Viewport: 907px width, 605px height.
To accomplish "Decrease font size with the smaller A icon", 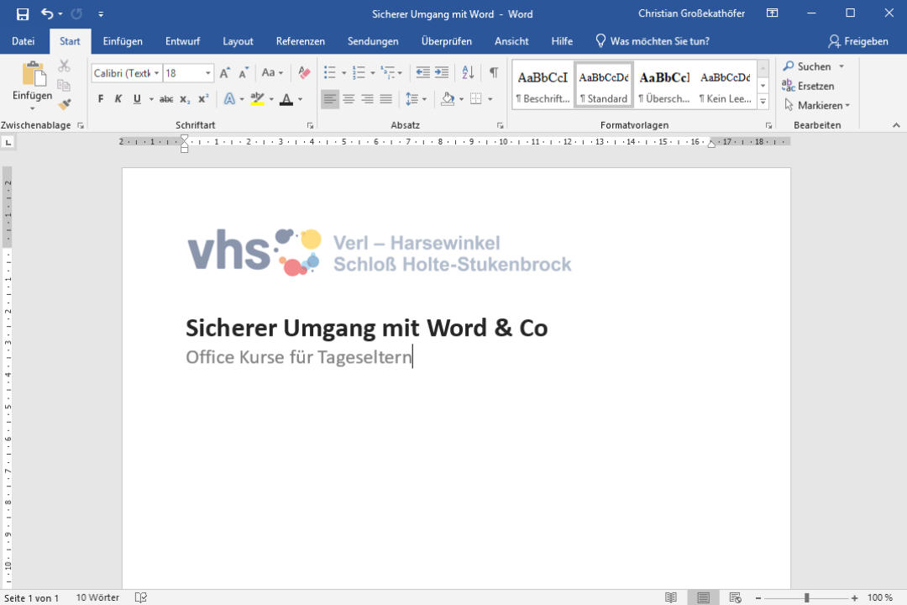I will (x=244, y=73).
